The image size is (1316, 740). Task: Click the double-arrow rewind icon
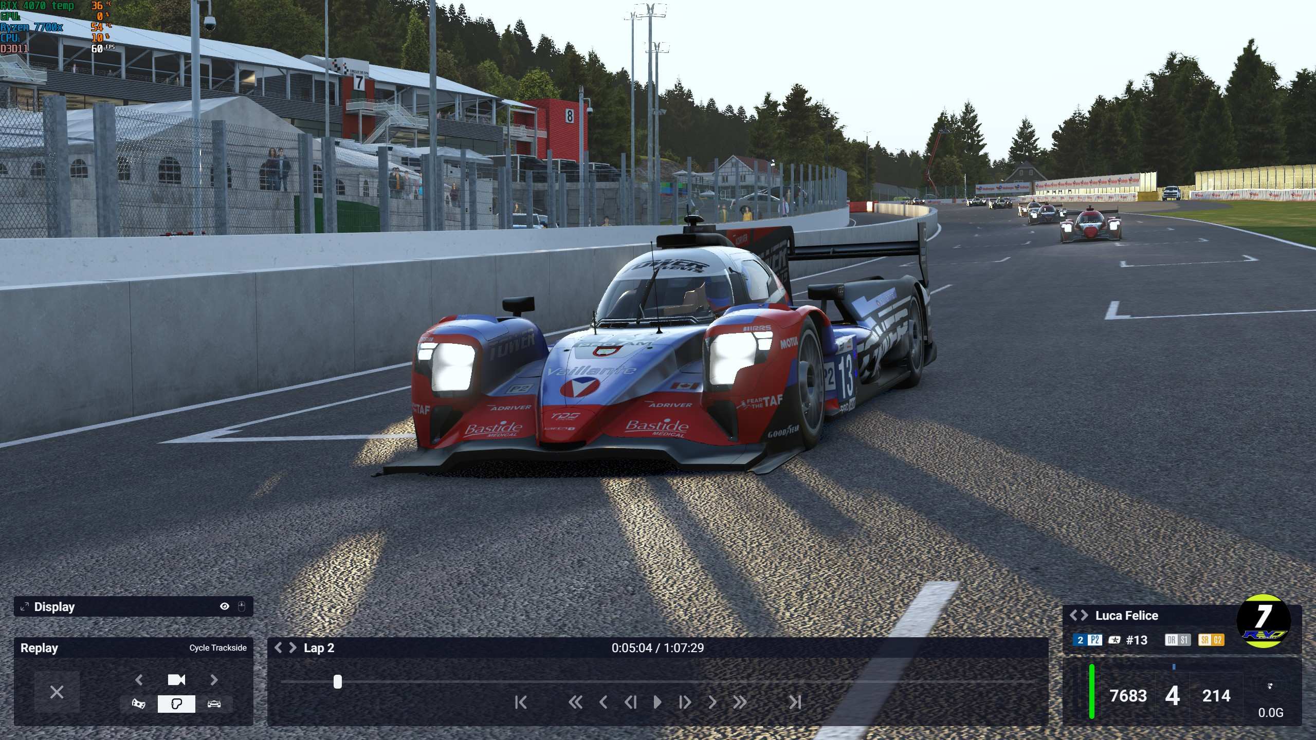point(575,702)
